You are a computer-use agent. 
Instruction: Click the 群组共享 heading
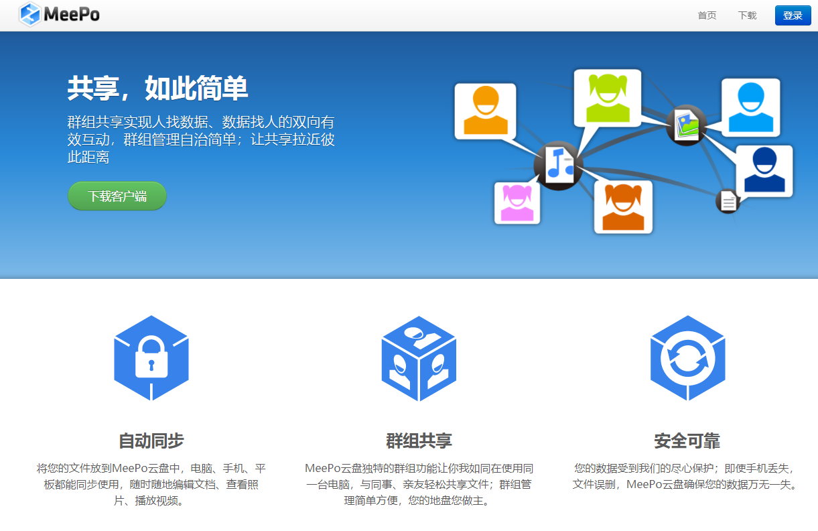[419, 441]
